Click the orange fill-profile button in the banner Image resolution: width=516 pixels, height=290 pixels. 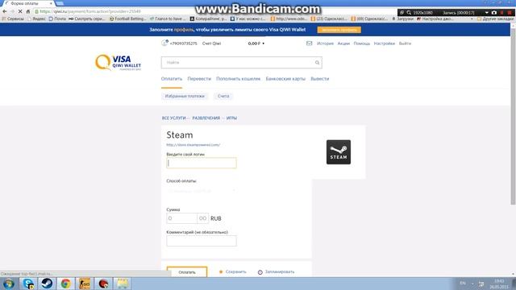coord(339,30)
